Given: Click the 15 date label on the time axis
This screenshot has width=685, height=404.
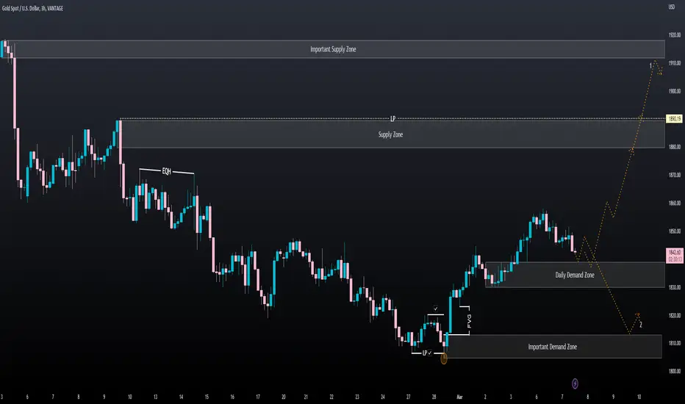Looking at the screenshot, I should pos(207,397).
